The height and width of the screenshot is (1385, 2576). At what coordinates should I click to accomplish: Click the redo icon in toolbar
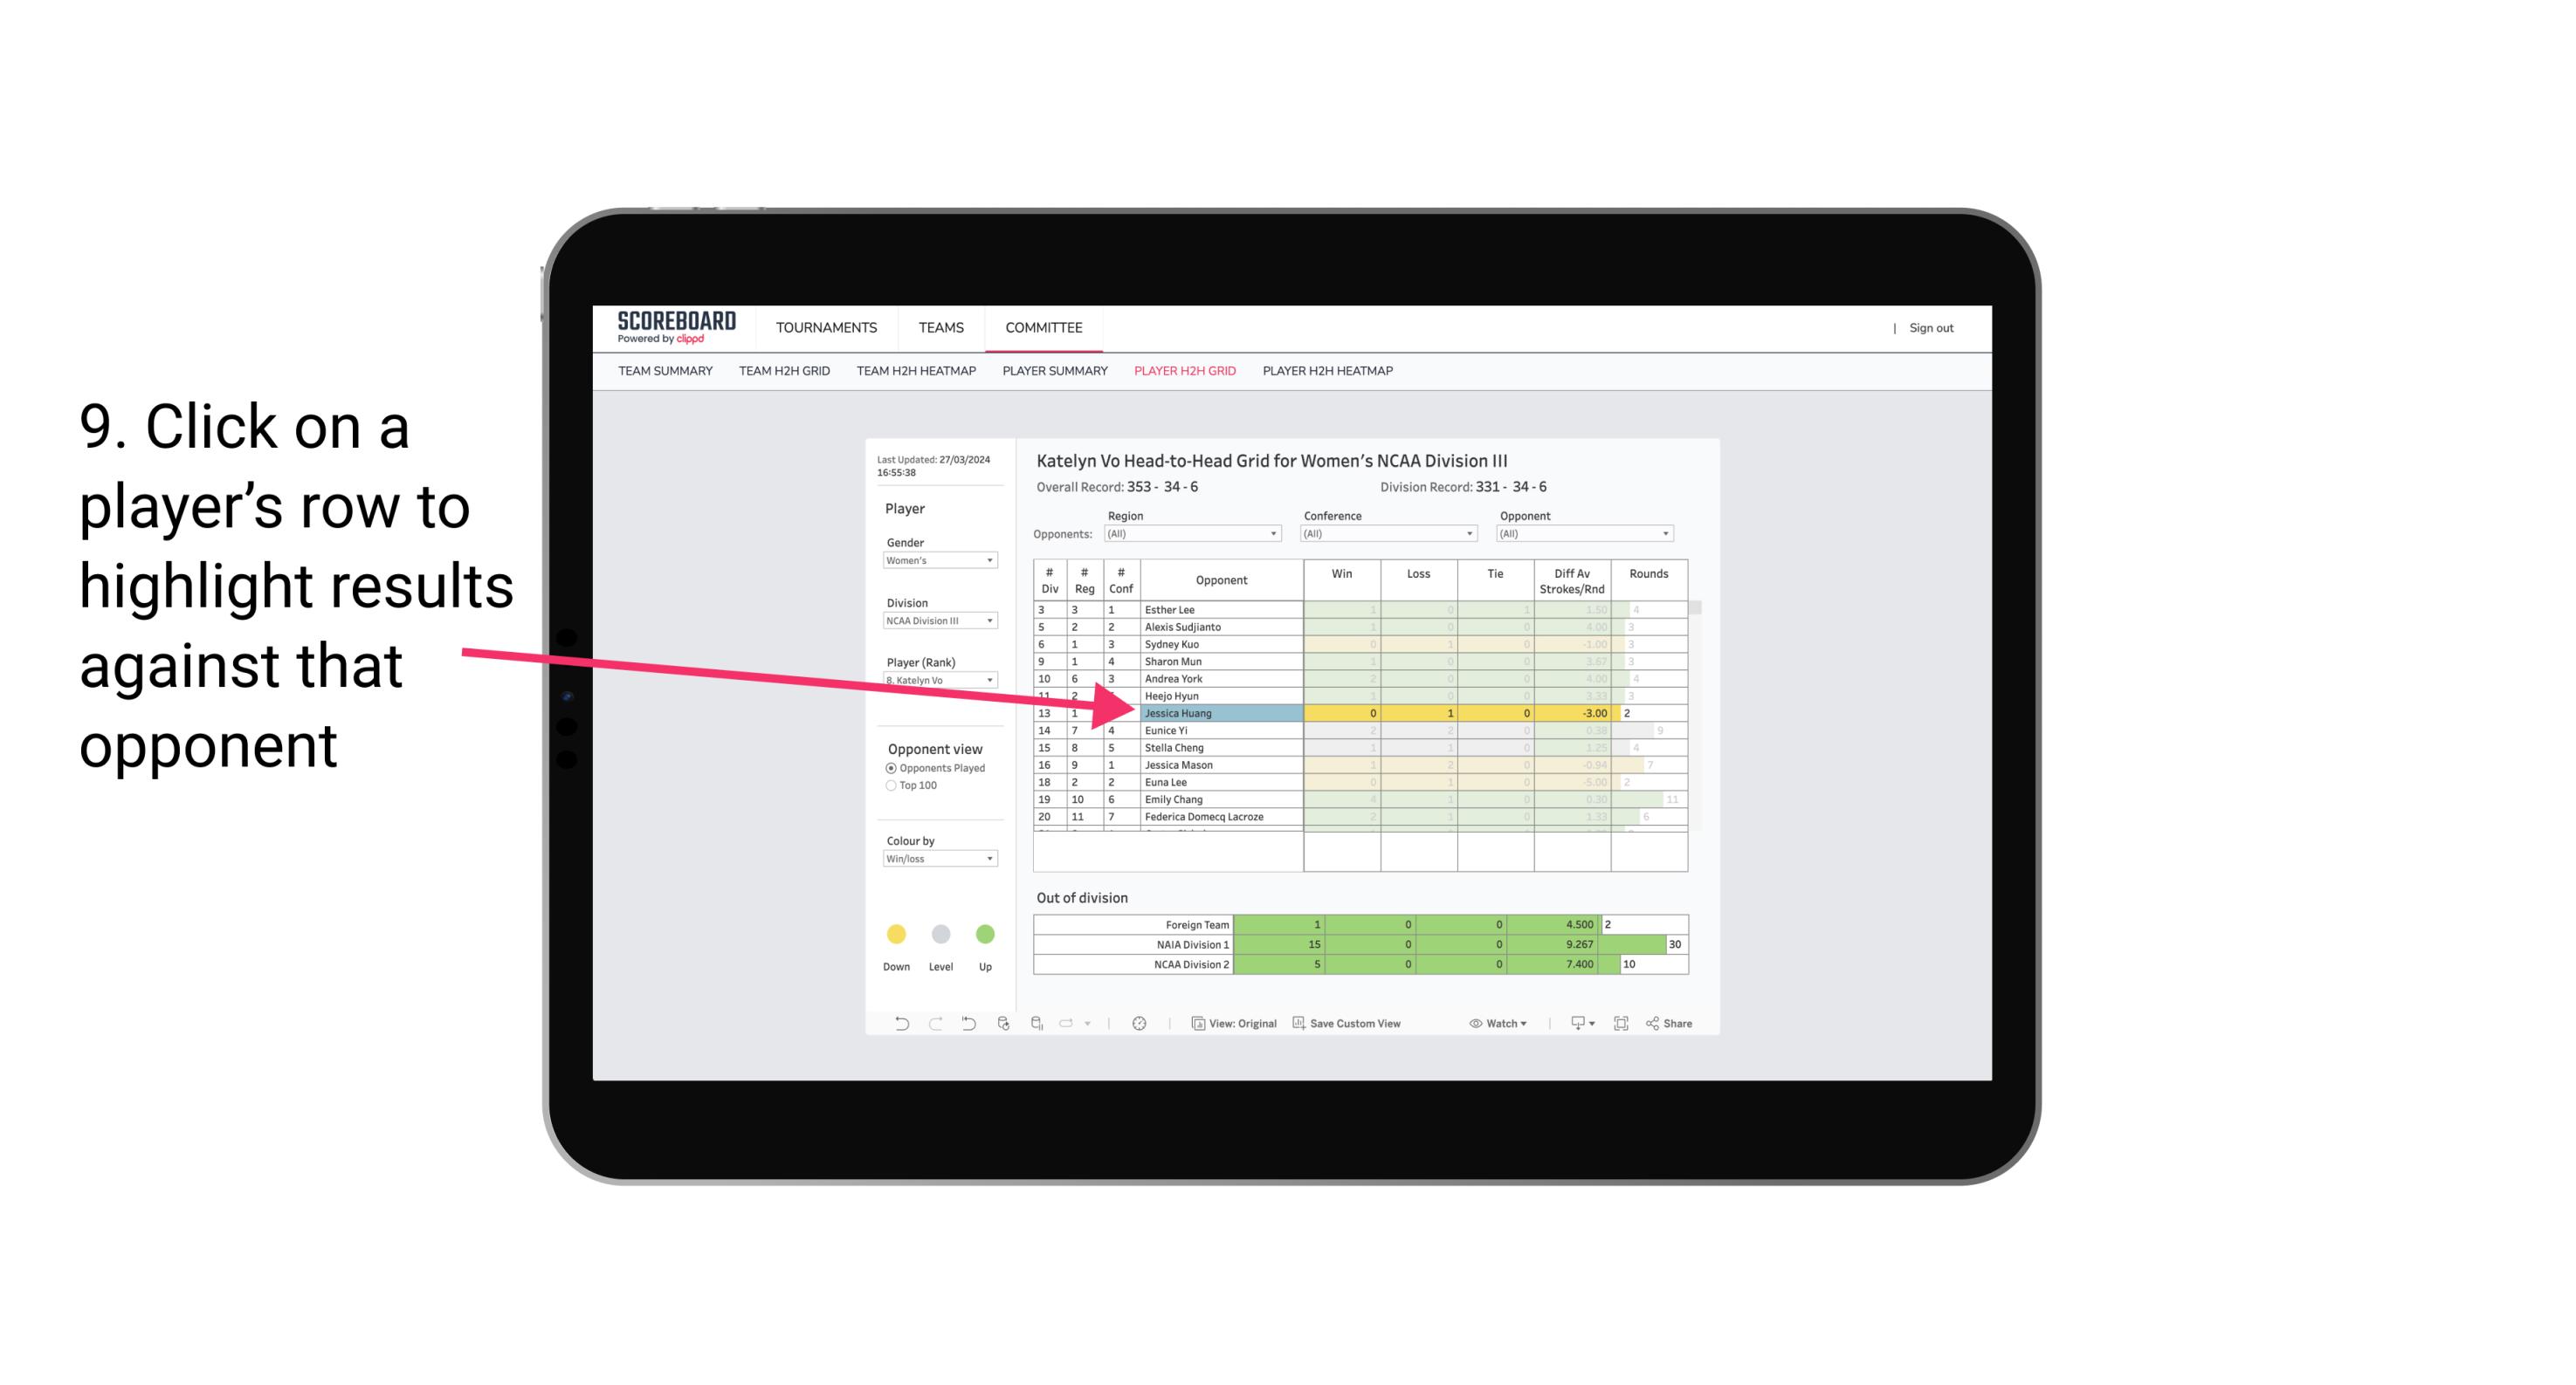(930, 1025)
